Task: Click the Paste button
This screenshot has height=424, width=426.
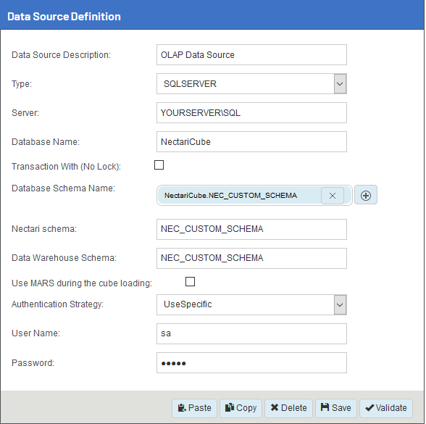Action: 194,408
